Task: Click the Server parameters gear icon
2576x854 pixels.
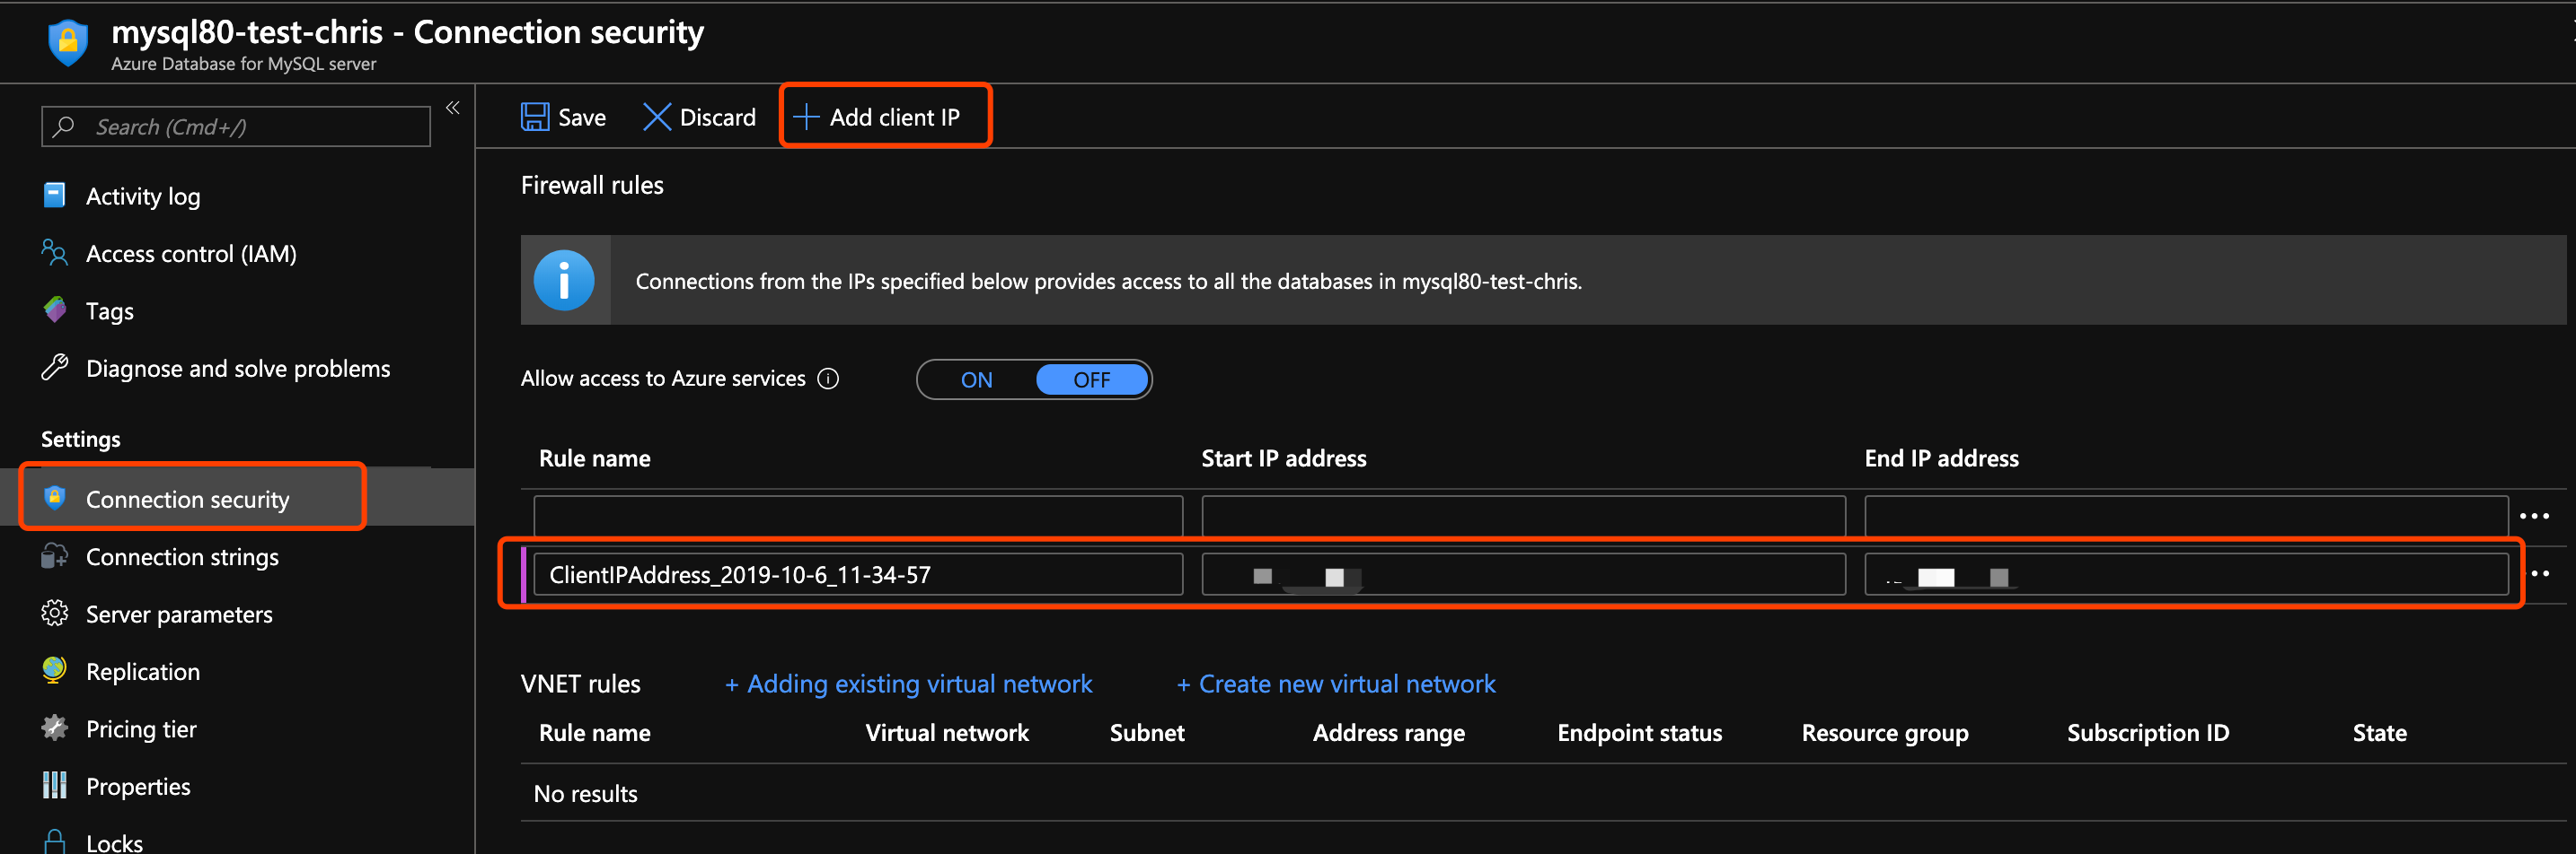Action: click(x=55, y=614)
